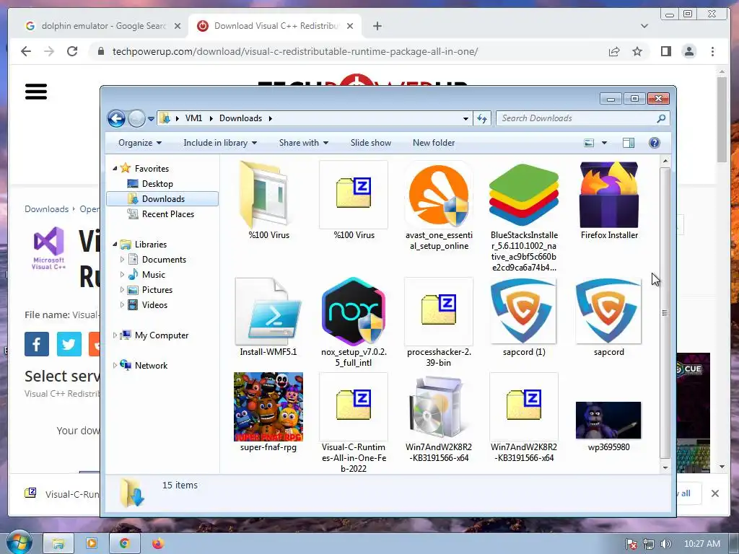Select the super-fnaf-rpg image thumbnail

click(x=268, y=407)
